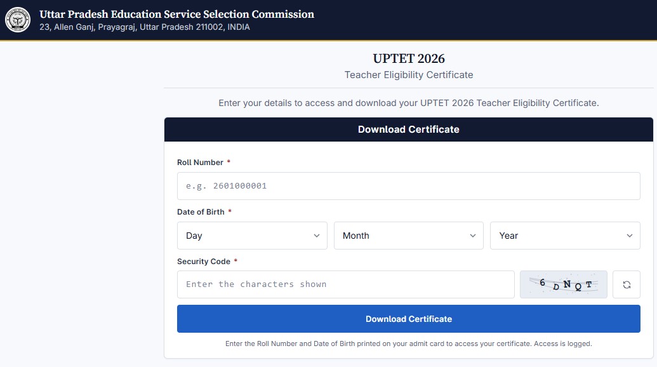Refresh the security code captcha
Image resolution: width=657 pixels, height=367 pixels.
(x=627, y=284)
